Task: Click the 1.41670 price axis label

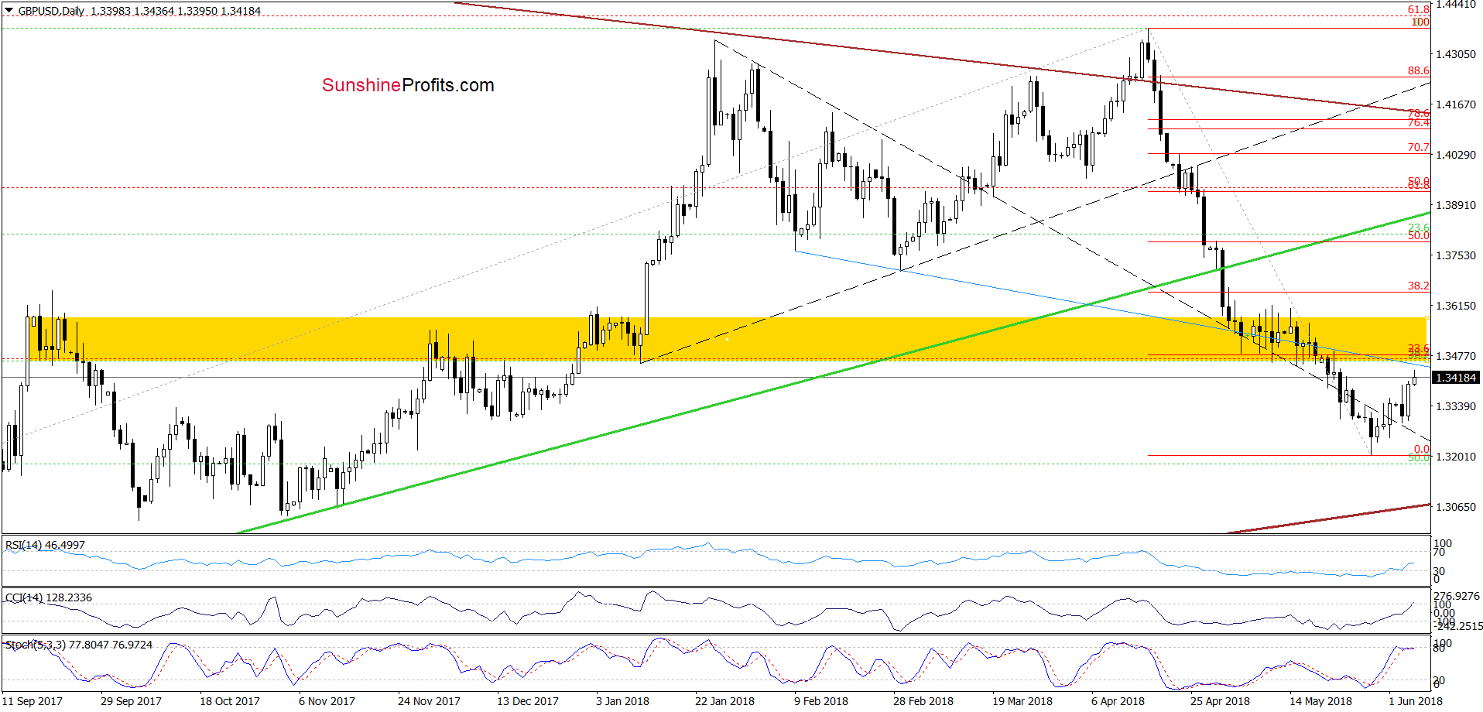Action: coord(1456,104)
